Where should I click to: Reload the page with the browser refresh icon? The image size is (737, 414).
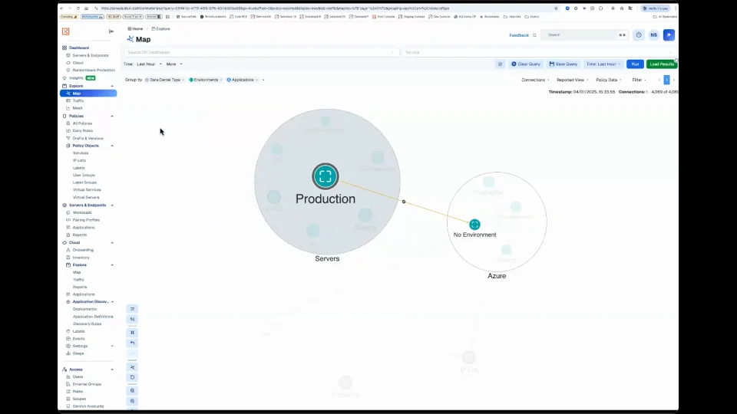[x=78, y=8]
